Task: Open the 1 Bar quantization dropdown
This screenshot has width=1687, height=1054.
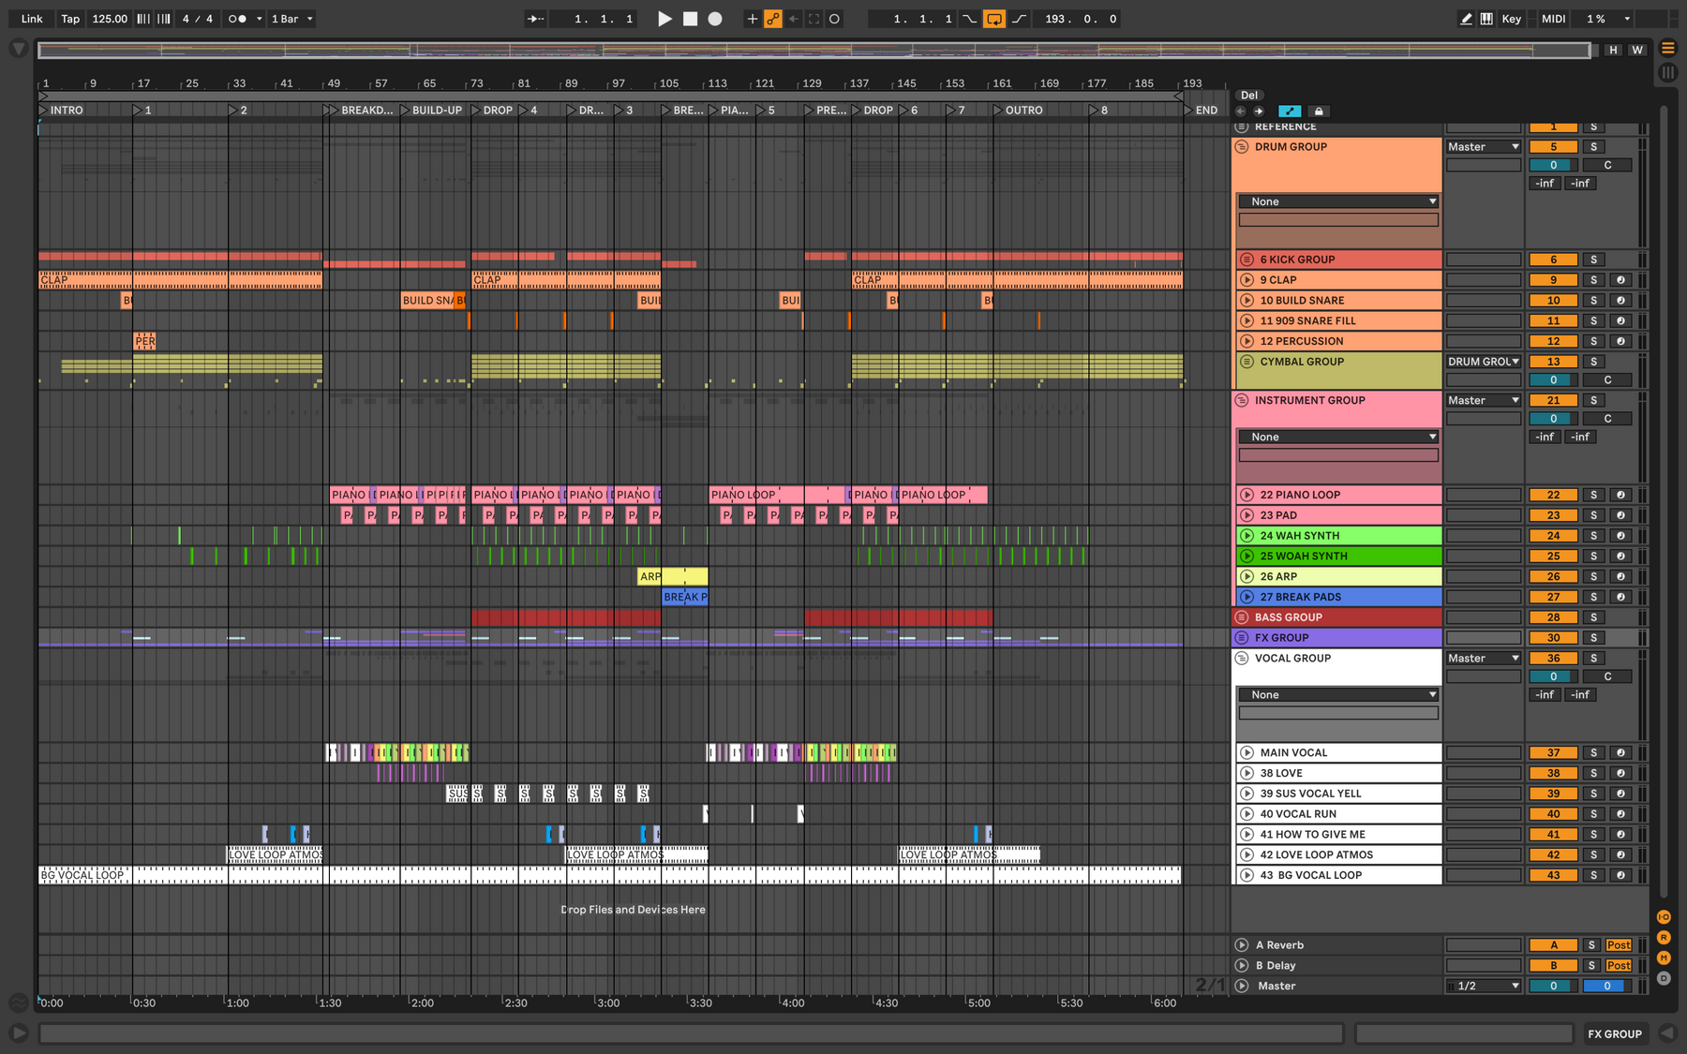Action: 291,19
